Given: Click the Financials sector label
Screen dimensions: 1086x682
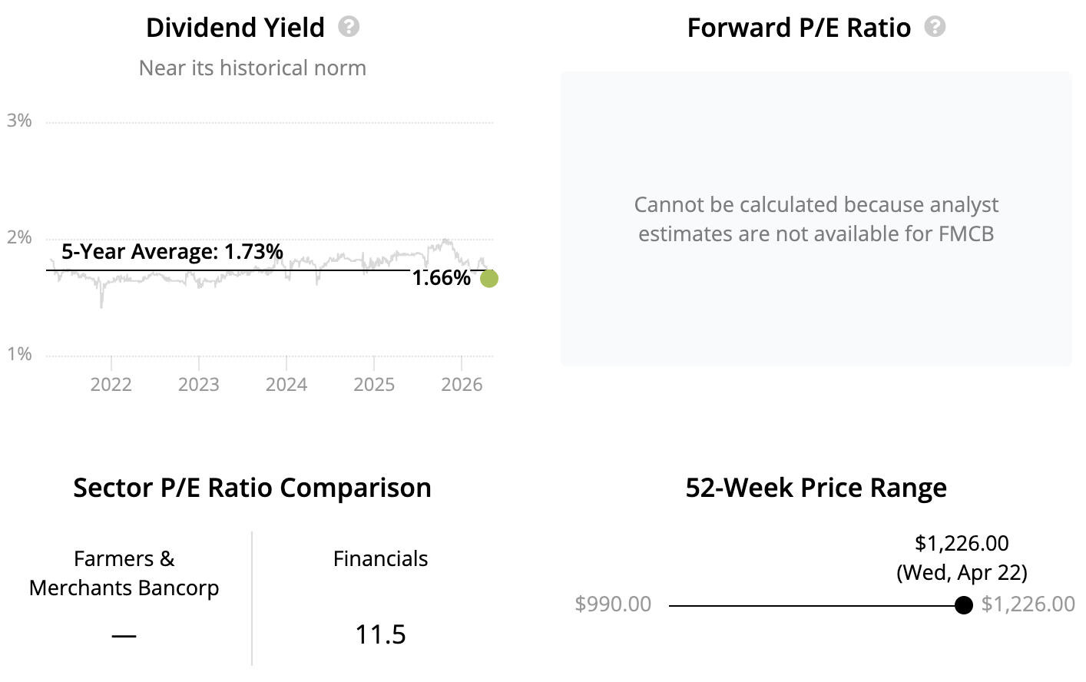Looking at the screenshot, I should (x=380, y=558).
